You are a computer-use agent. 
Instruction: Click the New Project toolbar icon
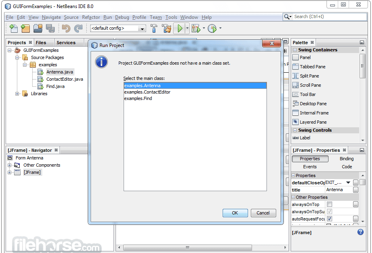25,29
